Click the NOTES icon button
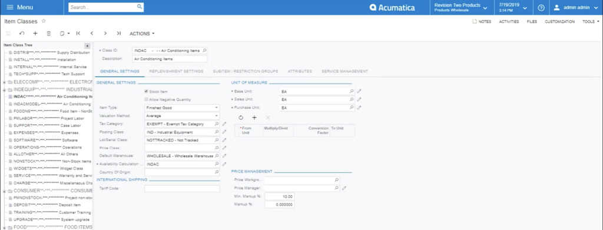The width and height of the screenshot is (603, 230). point(482,22)
